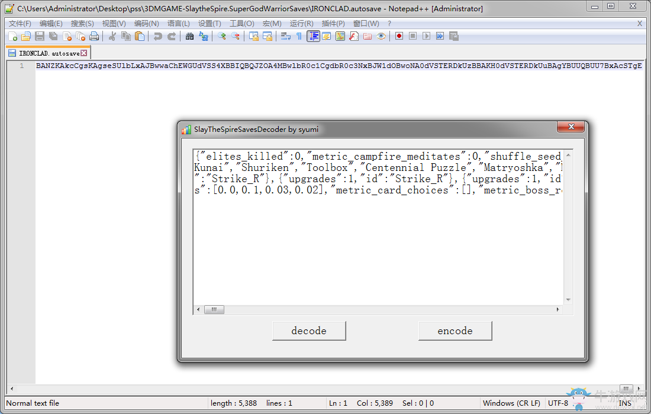Image resolution: width=651 pixels, height=414 pixels.
Task: Close the SlayTheSpireSavesDecoder dialog
Action: tap(571, 127)
